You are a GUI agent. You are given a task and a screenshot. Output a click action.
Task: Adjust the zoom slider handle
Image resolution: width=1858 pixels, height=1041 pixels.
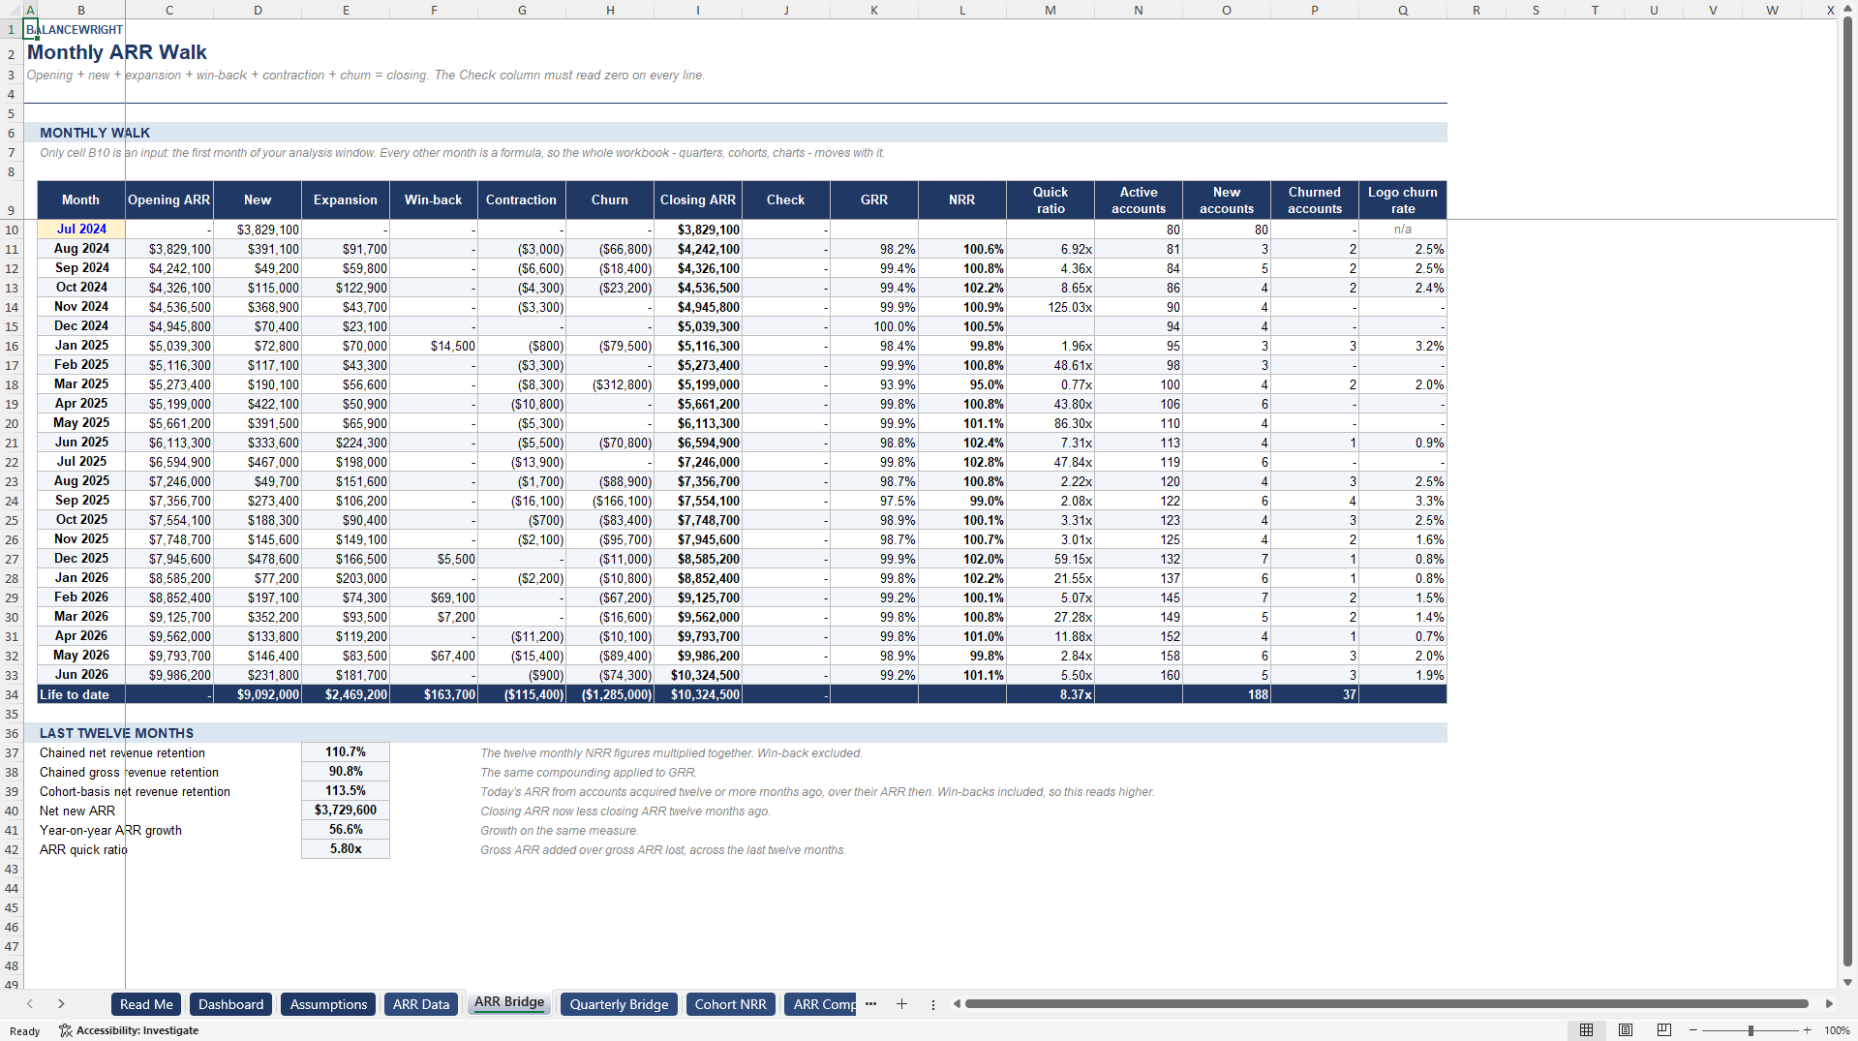(1751, 1030)
